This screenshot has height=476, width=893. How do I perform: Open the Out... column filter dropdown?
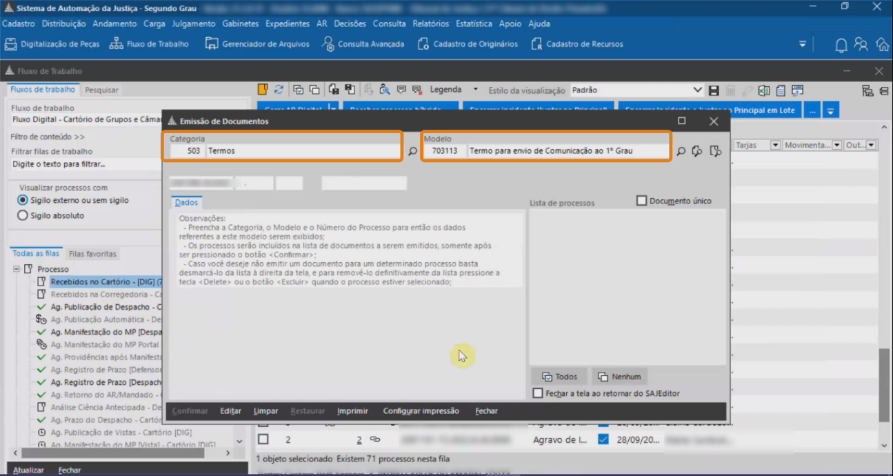pyautogui.click(x=872, y=145)
